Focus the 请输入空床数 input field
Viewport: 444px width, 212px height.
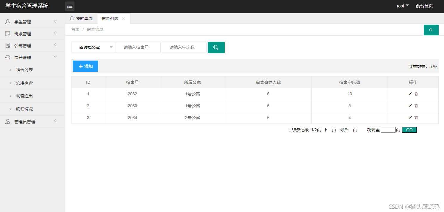(184, 47)
